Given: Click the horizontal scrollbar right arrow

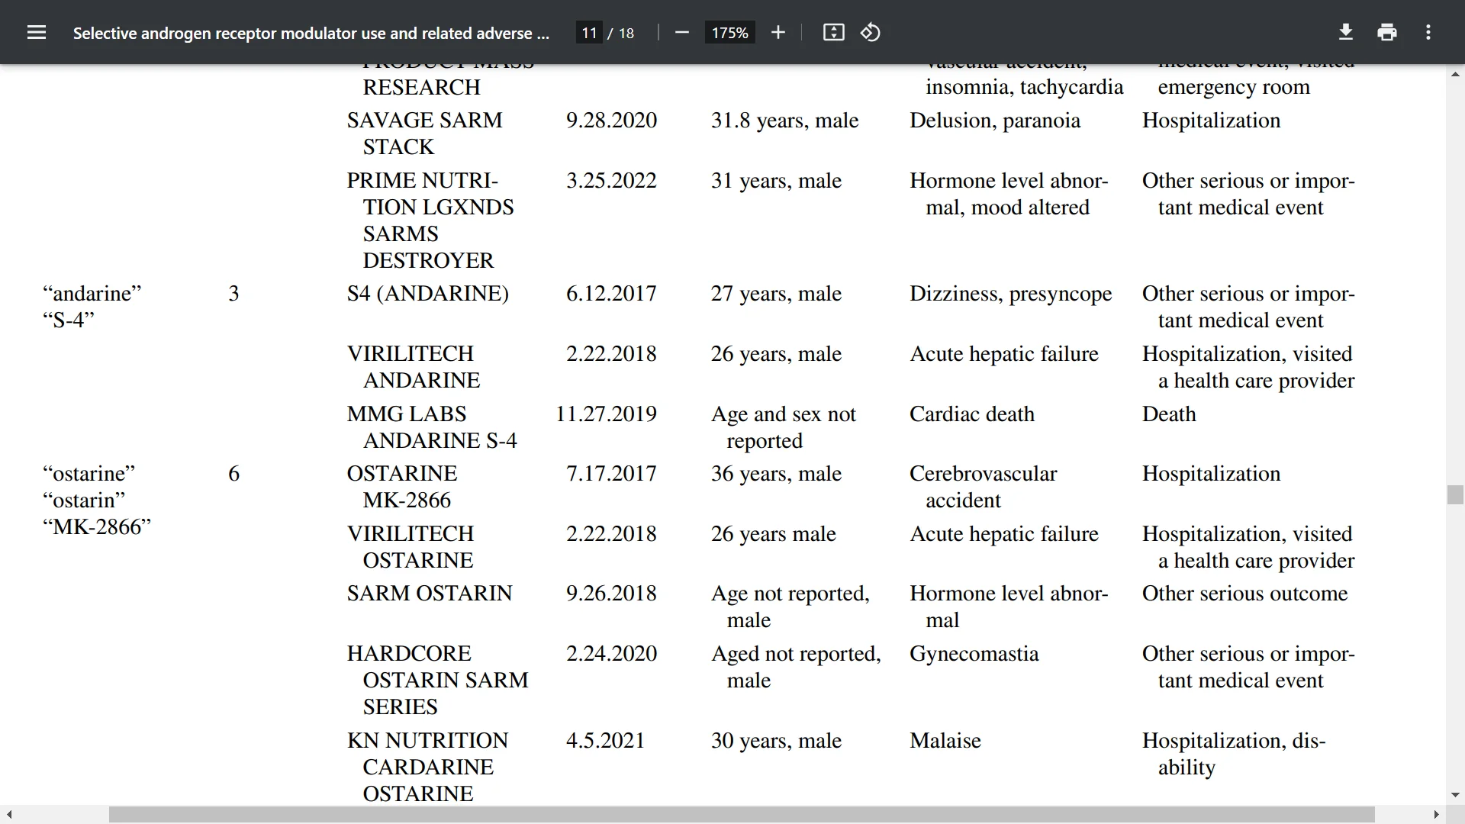Looking at the screenshot, I should point(1436,815).
